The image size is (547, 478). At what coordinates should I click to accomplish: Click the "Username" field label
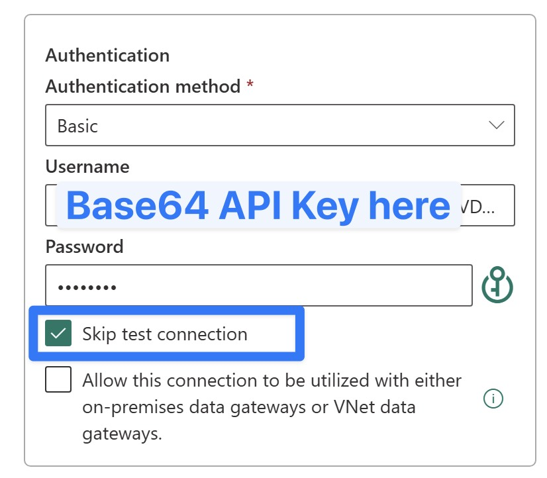point(87,166)
